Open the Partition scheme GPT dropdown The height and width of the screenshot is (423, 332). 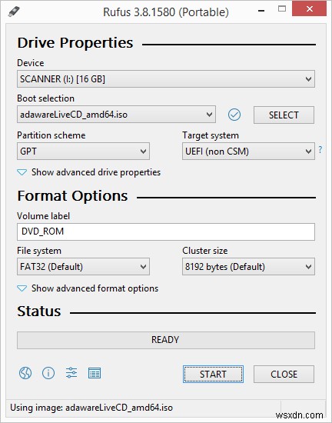coord(83,152)
